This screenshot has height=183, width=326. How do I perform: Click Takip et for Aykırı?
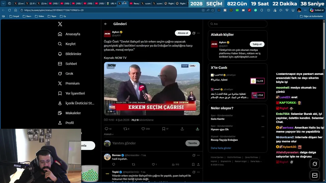(x=257, y=44)
